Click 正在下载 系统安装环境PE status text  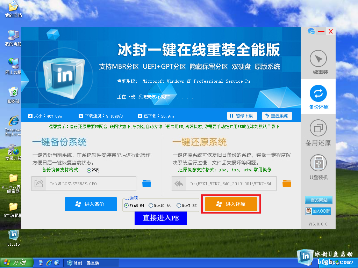pyautogui.click(x=155, y=97)
